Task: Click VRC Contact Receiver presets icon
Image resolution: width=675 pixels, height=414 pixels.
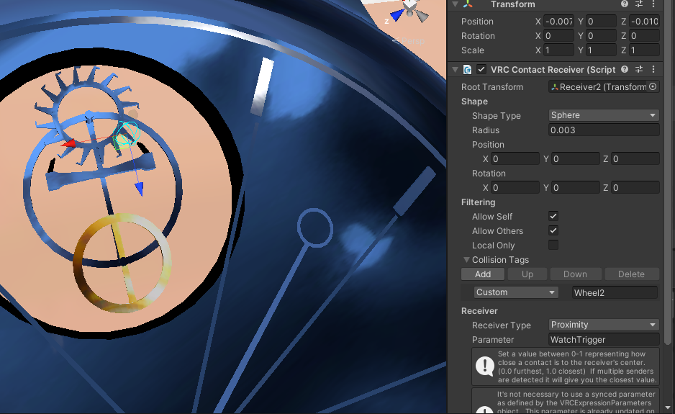Action: [638, 69]
